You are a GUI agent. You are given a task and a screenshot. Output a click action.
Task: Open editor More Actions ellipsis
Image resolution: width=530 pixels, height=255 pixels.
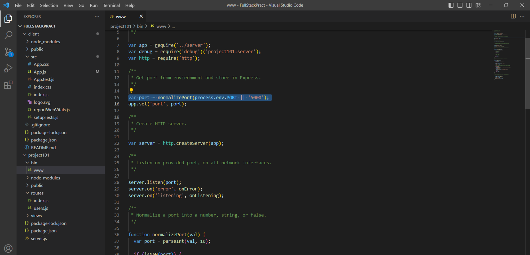(522, 16)
